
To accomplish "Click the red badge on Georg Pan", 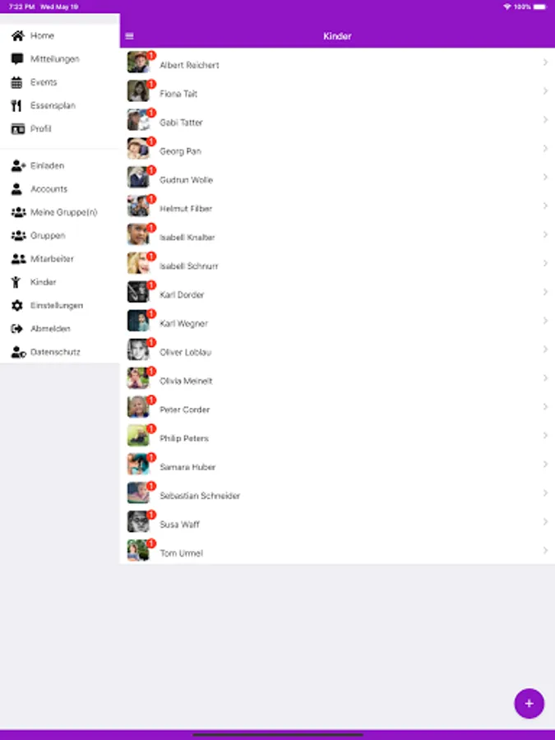I will tap(151, 141).
